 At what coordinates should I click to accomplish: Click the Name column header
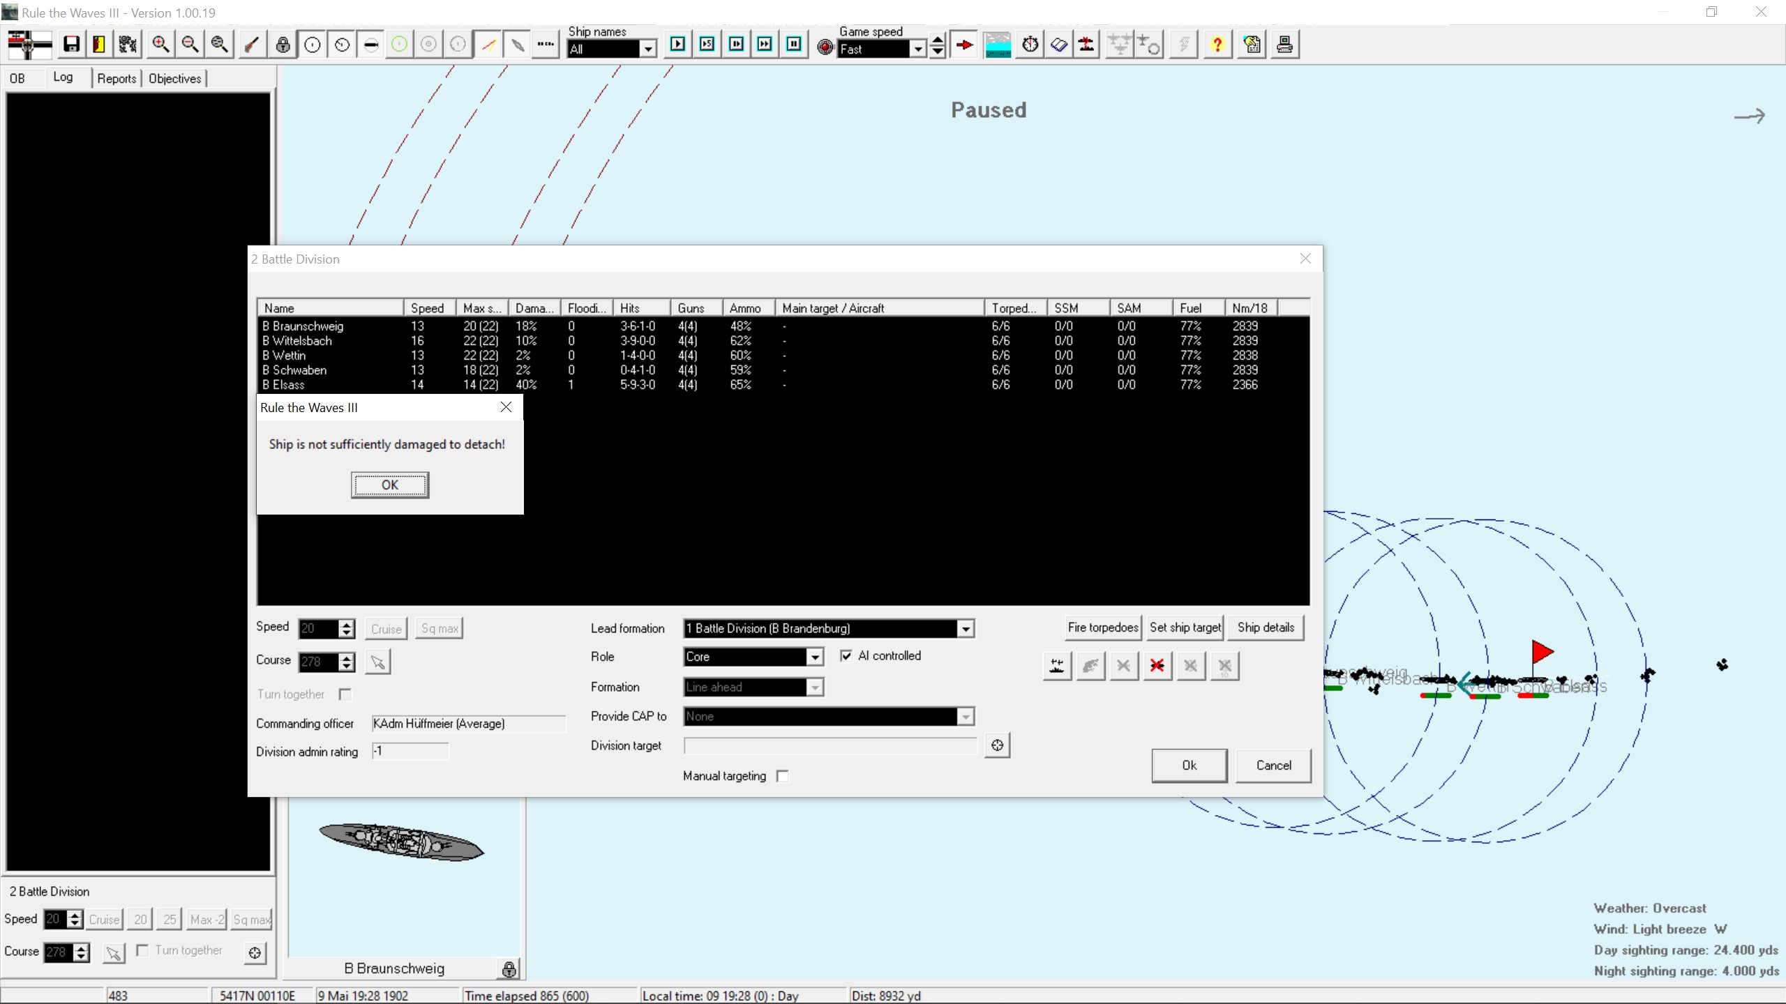331,308
